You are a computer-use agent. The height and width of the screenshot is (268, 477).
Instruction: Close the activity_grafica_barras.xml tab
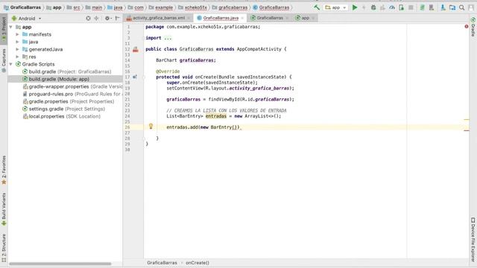(189, 18)
